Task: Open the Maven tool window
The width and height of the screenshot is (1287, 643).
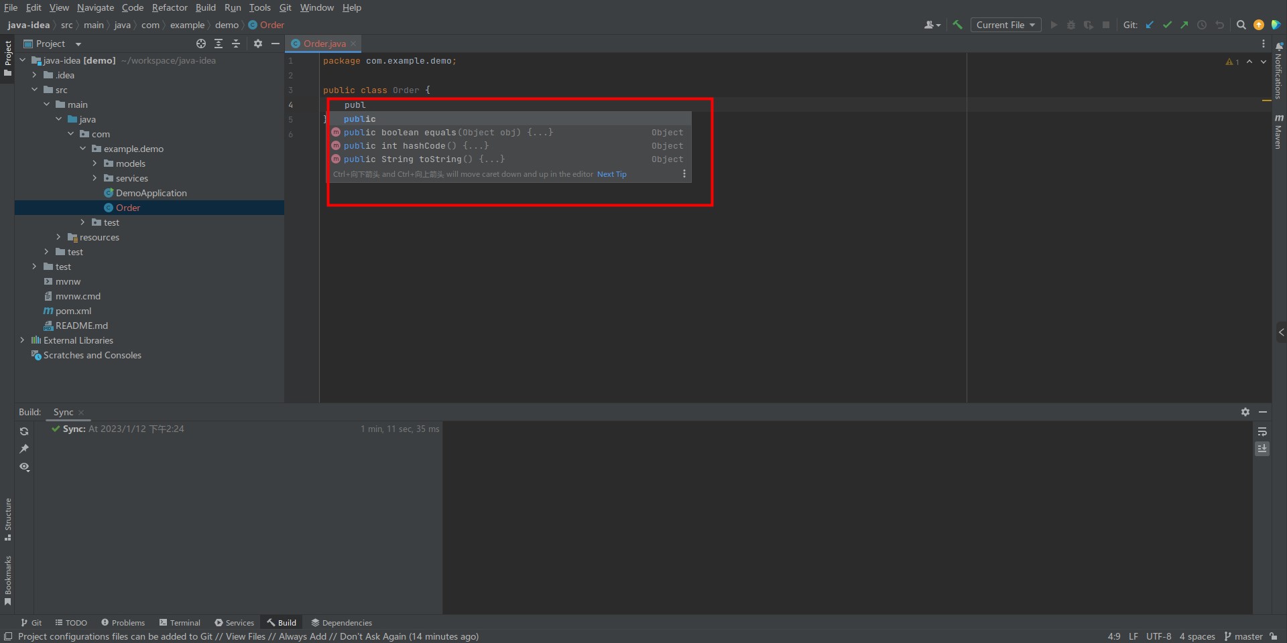Action: pos(1279,131)
